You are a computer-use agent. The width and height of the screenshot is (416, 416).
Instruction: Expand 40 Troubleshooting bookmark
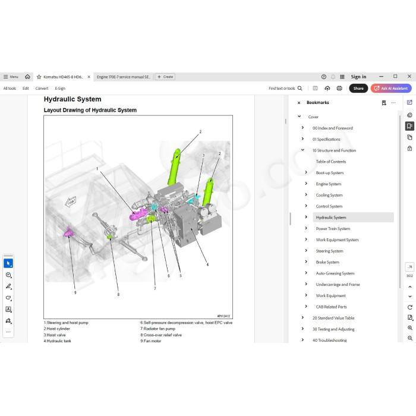(x=302, y=339)
